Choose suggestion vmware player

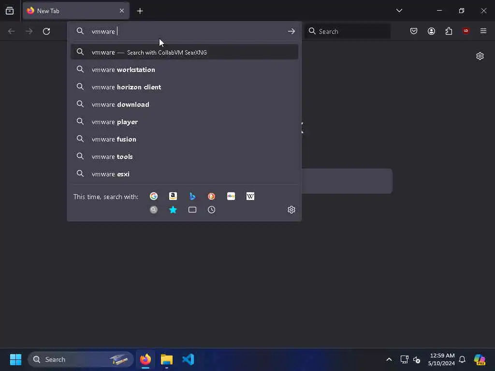[184, 122]
